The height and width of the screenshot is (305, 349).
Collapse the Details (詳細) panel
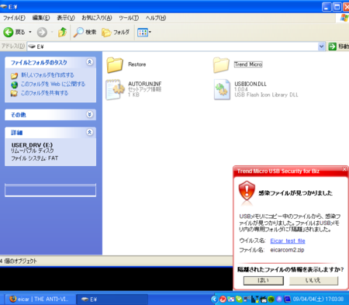[89, 132]
